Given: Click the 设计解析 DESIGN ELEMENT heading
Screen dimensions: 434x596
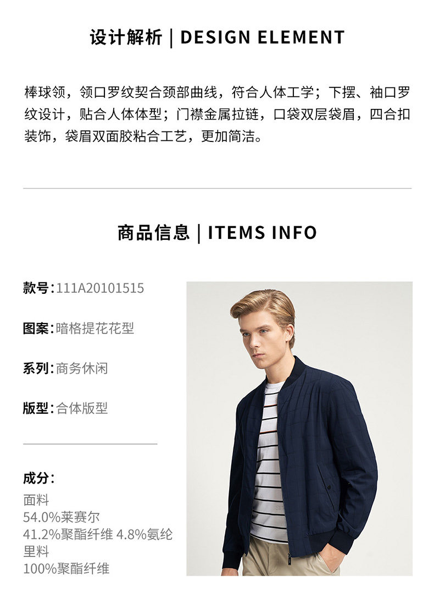Looking at the screenshot, I should point(217,37).
